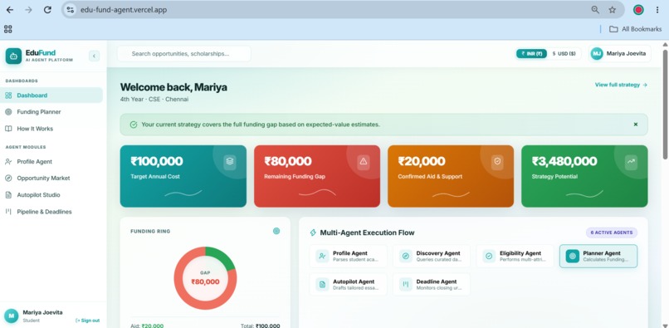Open the Strategy Potential card
The image size is (669, 328).
coord(584,176)
